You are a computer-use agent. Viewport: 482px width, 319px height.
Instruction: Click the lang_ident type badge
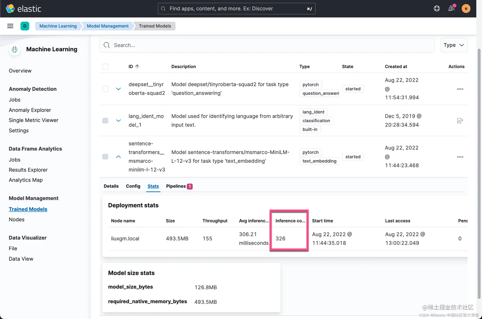click(x=313, y=112)
